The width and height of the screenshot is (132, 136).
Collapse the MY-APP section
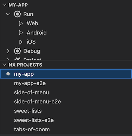[5, 5]
